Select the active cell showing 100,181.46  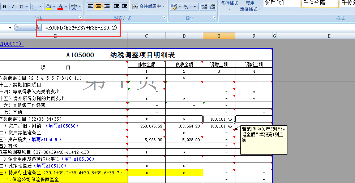[x=219, y=119]
